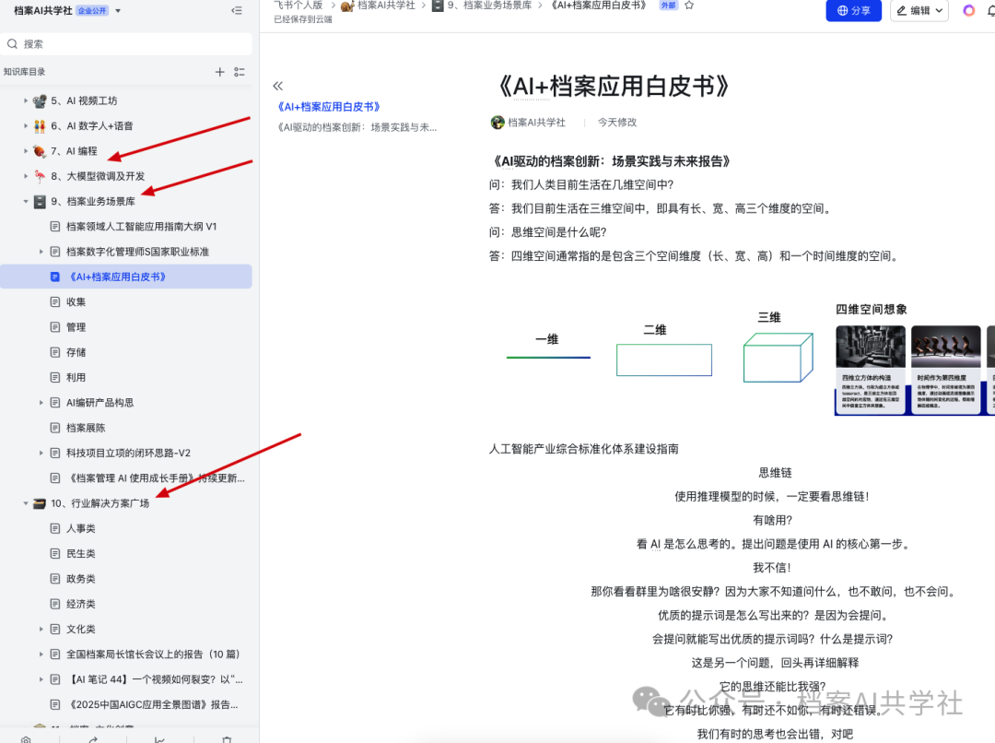Click the directory list settings icon beside the plus

coord(240,72)
